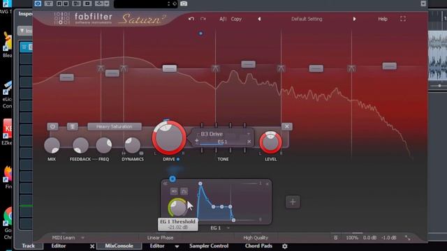
Task: Open the EG 1 name dropdown arrow
Action: [228, 228]
